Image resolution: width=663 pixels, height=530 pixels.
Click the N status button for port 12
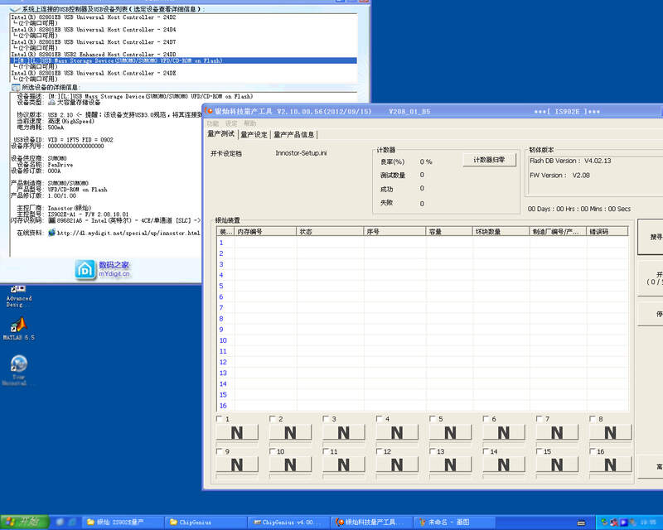[396, 465]
